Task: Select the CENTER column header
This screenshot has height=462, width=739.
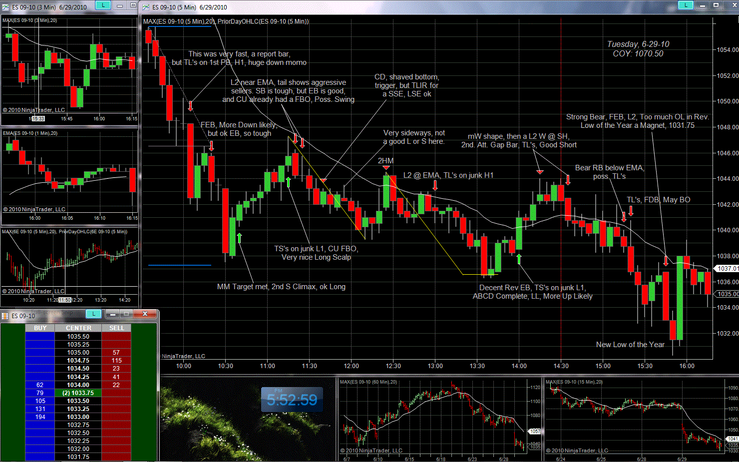Action: coord(78,328)
